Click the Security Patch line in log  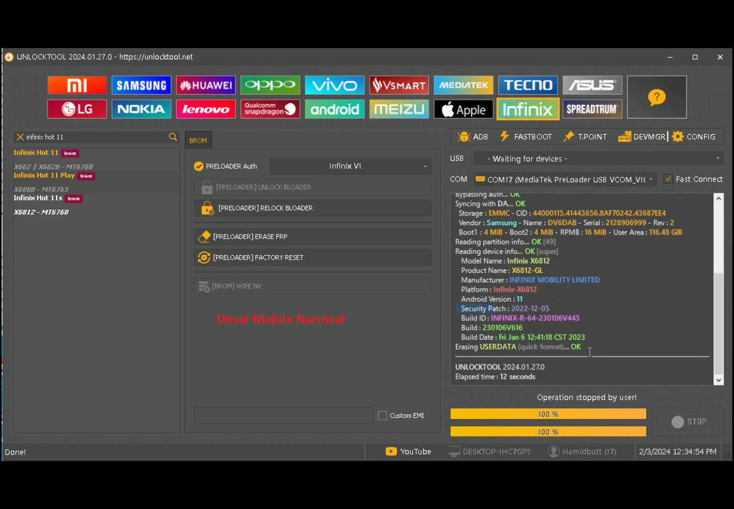click(x=505, y=309)
